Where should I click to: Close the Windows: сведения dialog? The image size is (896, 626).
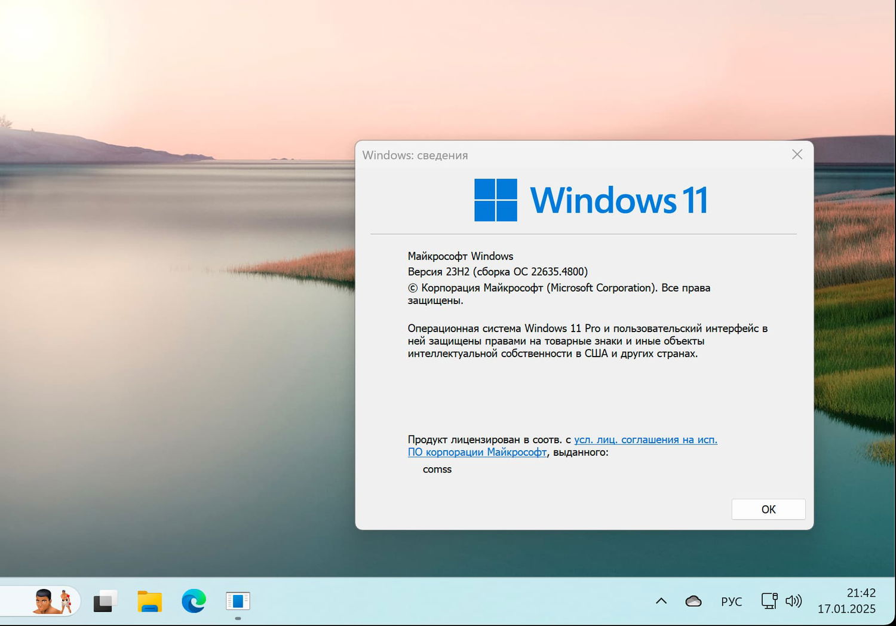797,154
